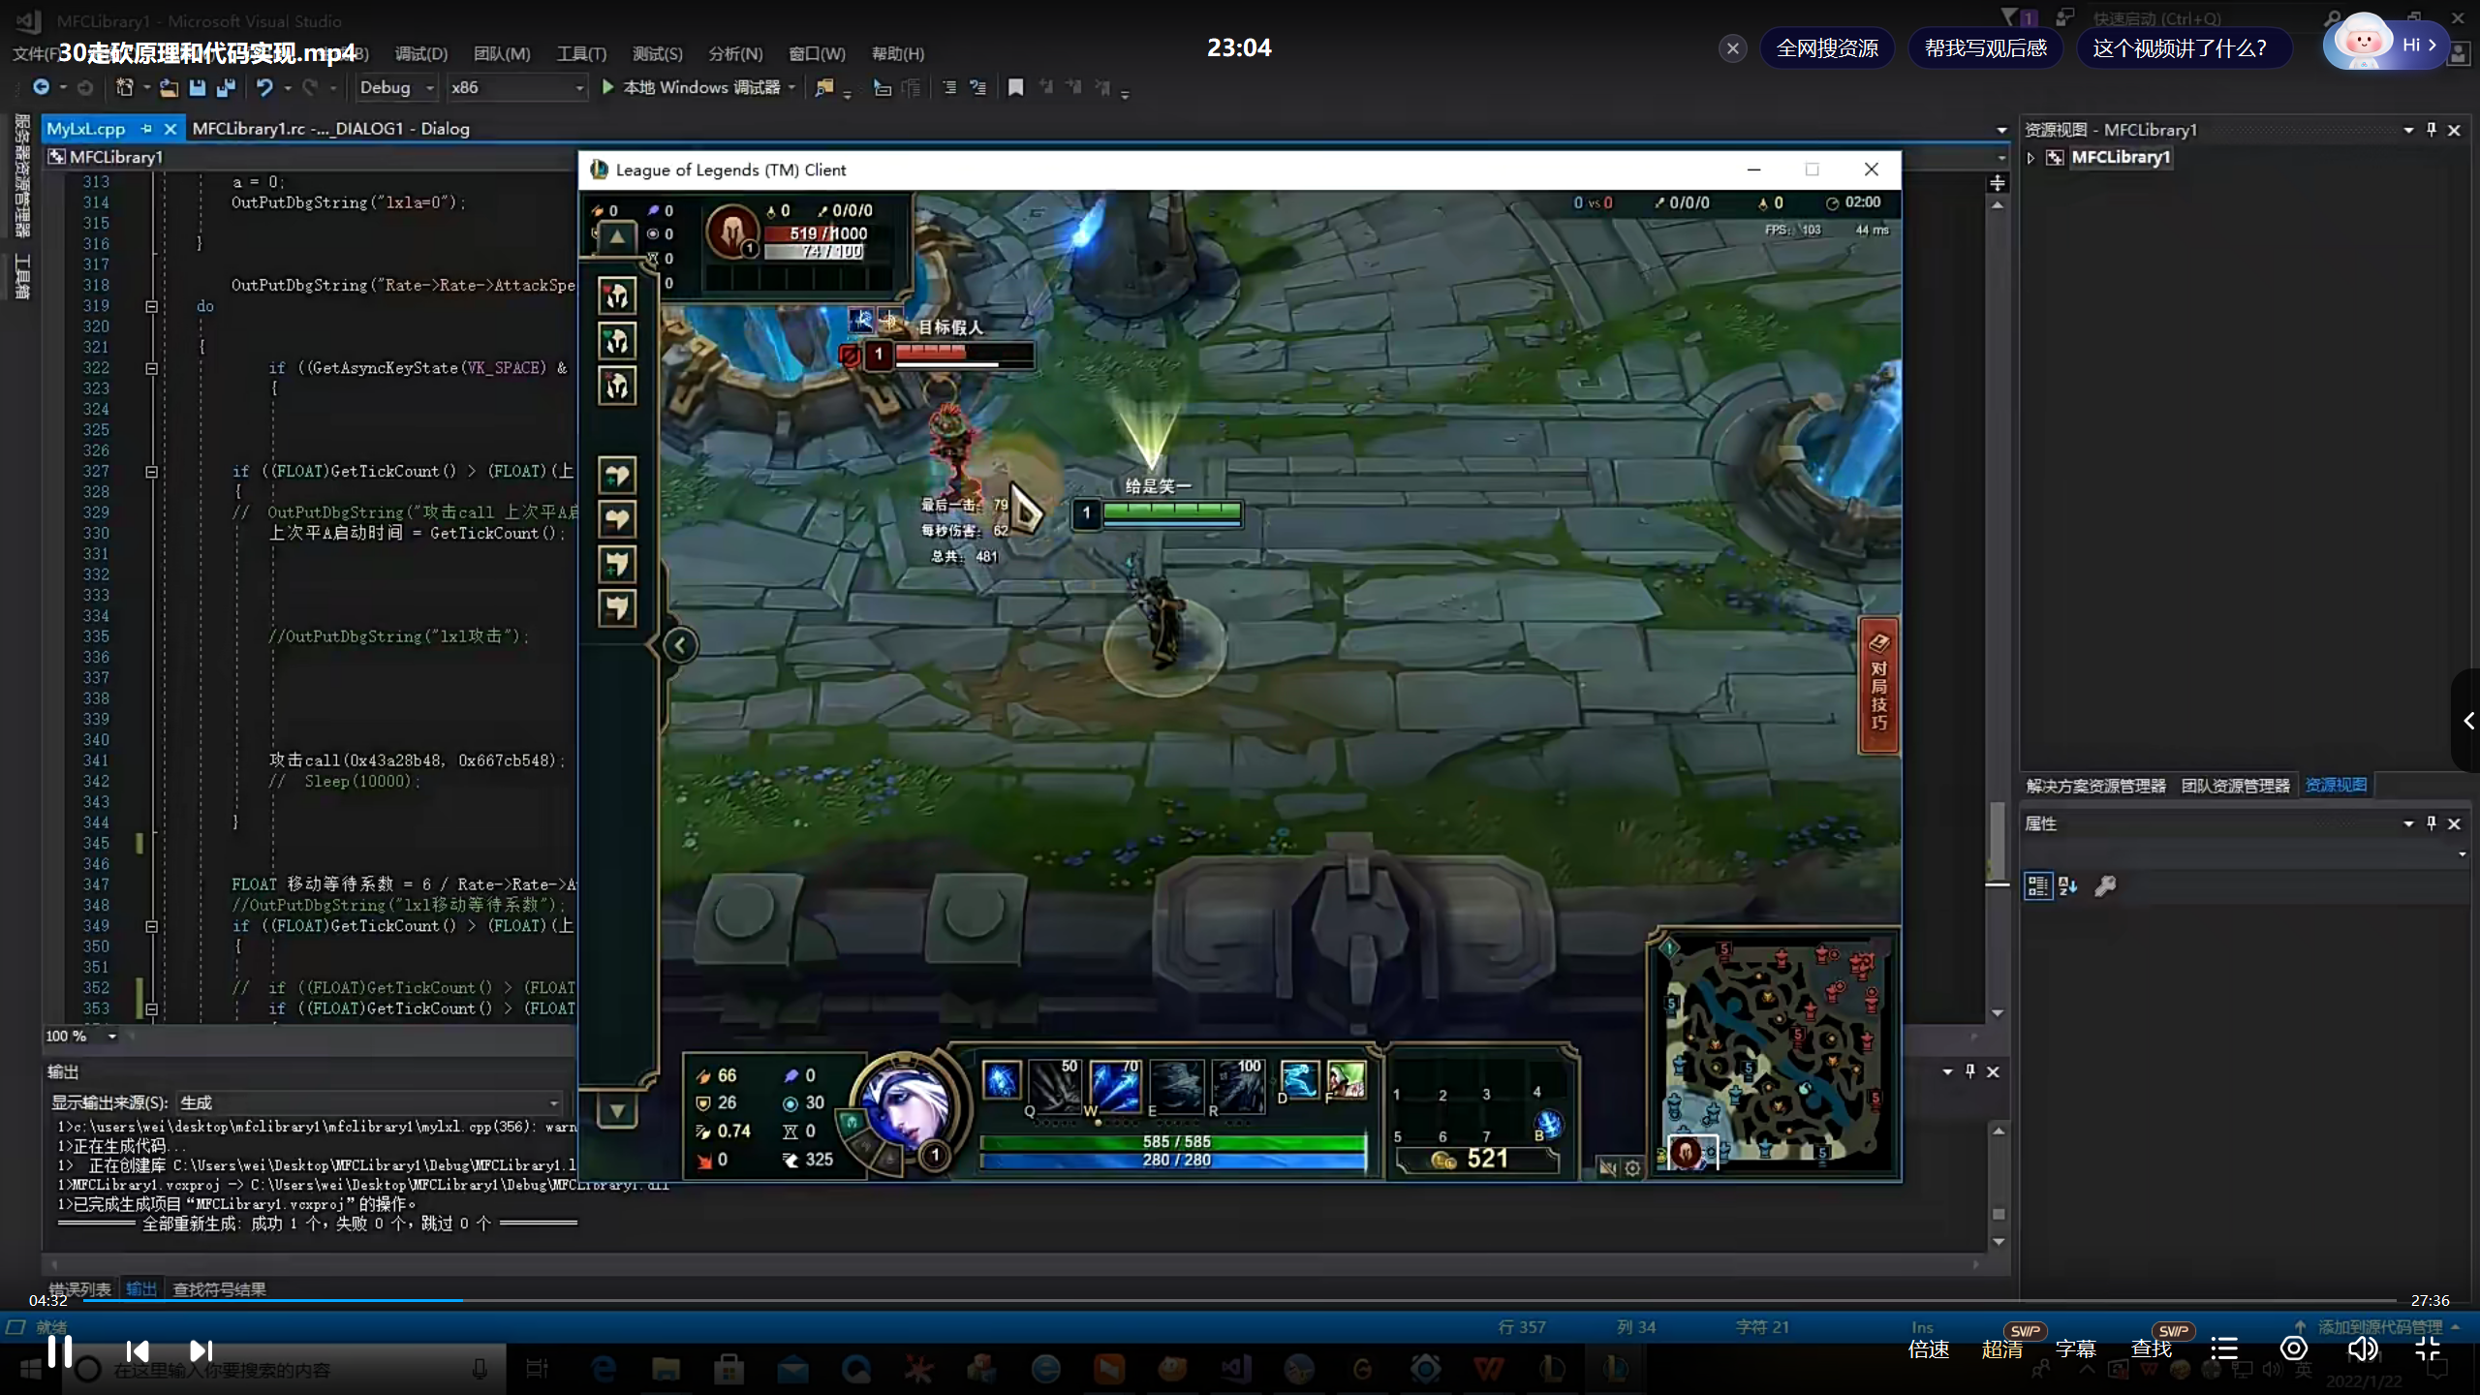This screenshot has height=1395, width=2480.
Task: Open the Debug configuration dropdown
Action: pyautogui.click(x=429, y=87)
